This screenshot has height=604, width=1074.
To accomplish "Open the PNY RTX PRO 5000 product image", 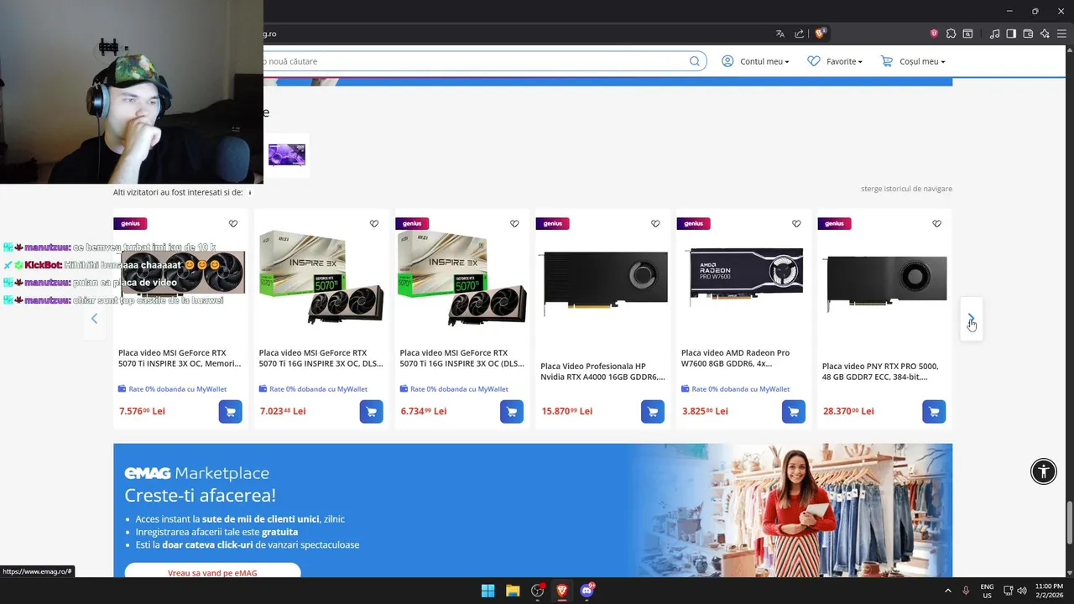I will (x=886, y=283).
